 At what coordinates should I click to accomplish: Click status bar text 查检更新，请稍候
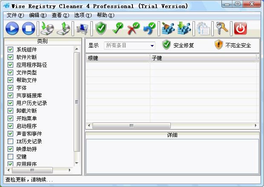point(29,180)
